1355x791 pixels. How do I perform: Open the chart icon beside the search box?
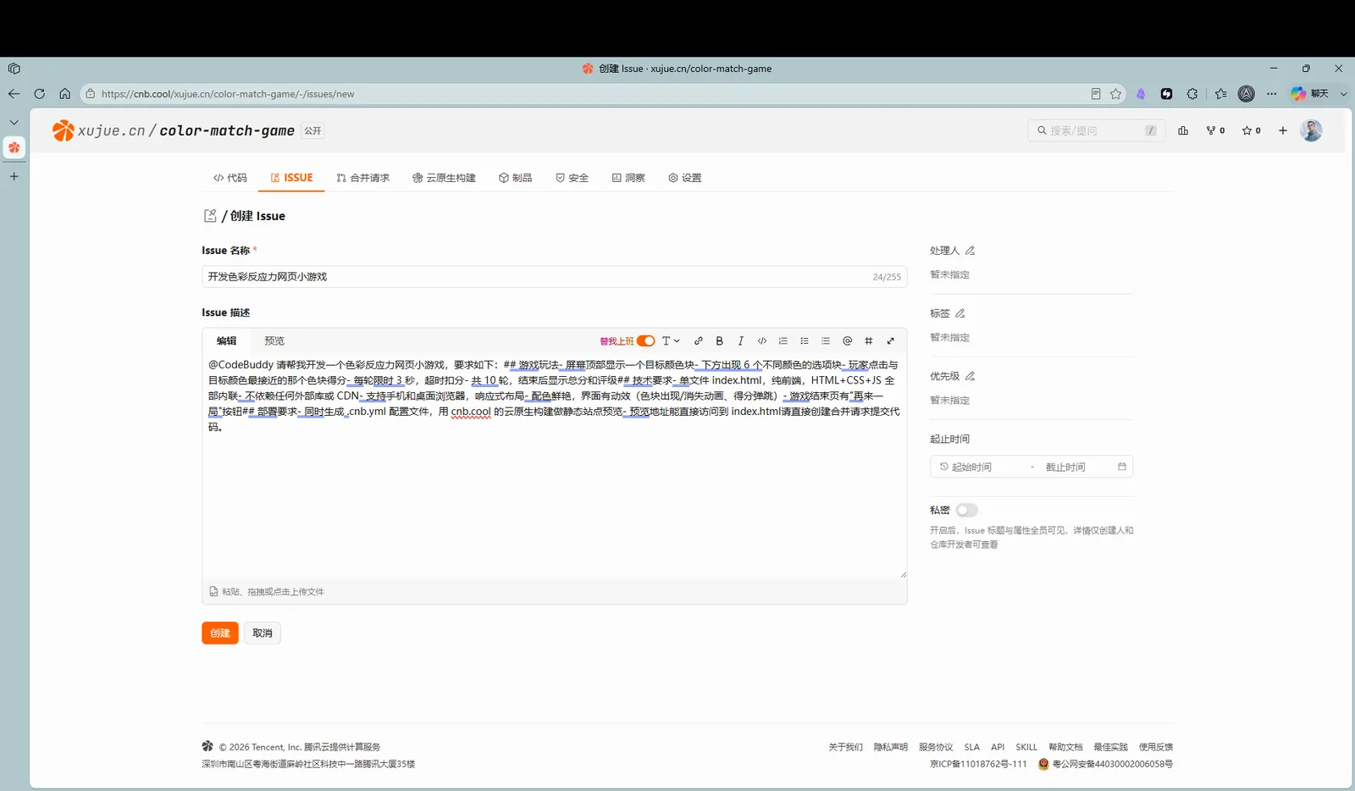tap(1183, 130)
